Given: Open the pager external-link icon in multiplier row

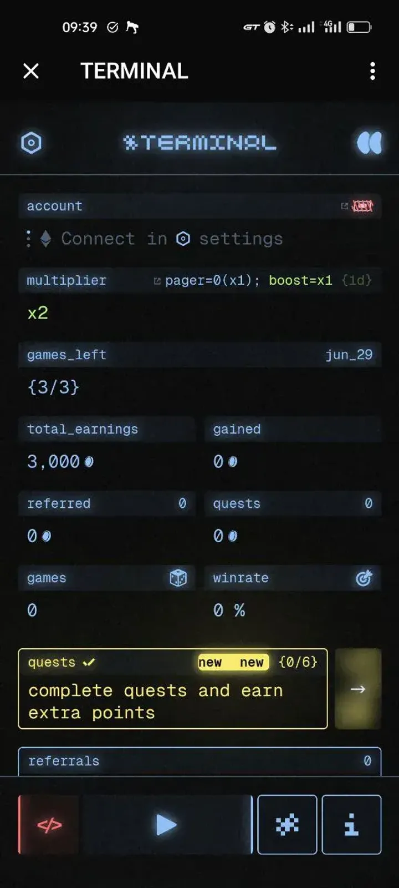Looking at the screenshot, I should pyautogui.click(x=157, y=280).
